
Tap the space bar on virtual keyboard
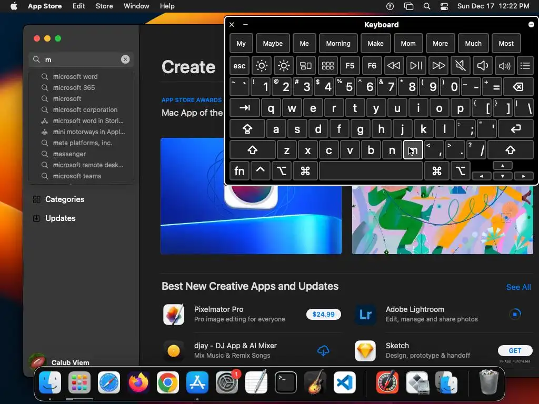pyautogui.click(x=371, y=171)
